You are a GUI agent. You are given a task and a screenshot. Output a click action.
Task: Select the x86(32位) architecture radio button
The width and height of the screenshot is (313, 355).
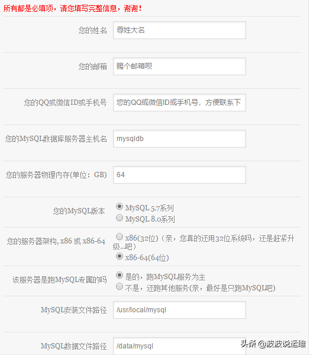[x=120, y=236]
